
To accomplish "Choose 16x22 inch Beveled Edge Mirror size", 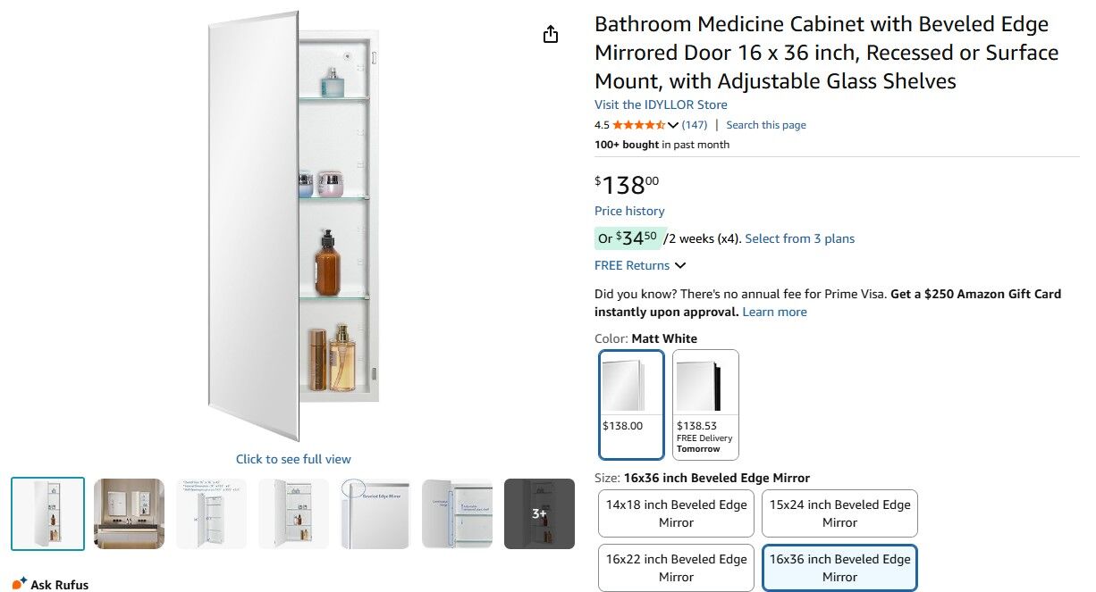I will point(676,568).
